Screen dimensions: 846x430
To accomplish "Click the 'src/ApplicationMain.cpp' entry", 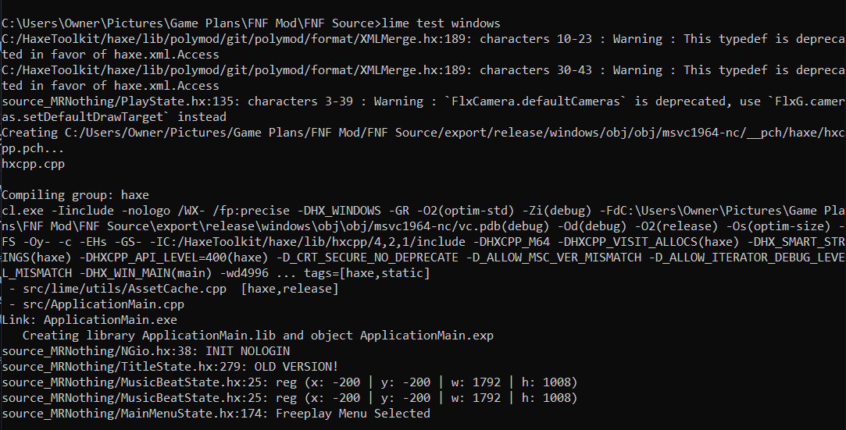I will point(104,304).
